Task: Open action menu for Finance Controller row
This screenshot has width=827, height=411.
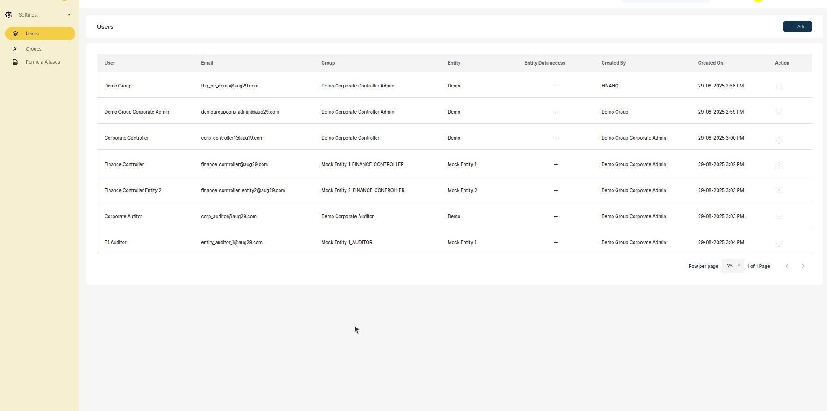Action: point(779,165)
